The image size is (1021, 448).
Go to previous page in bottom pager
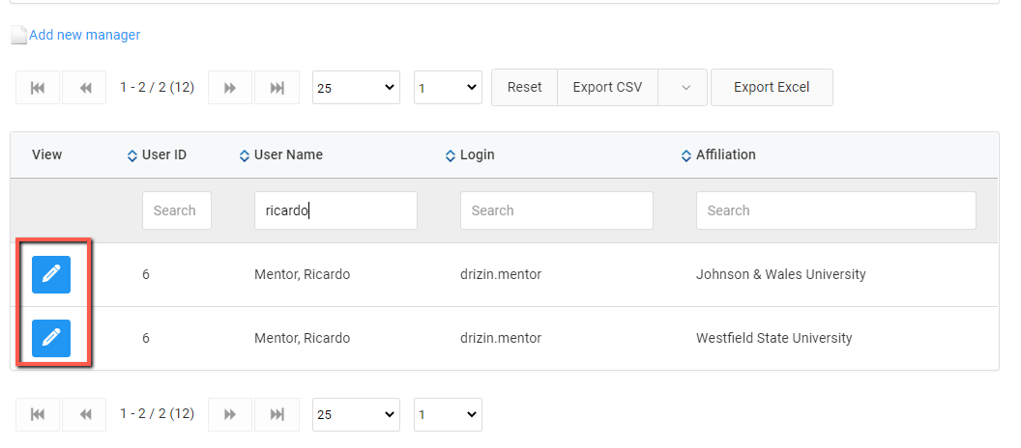pos(85,415)
